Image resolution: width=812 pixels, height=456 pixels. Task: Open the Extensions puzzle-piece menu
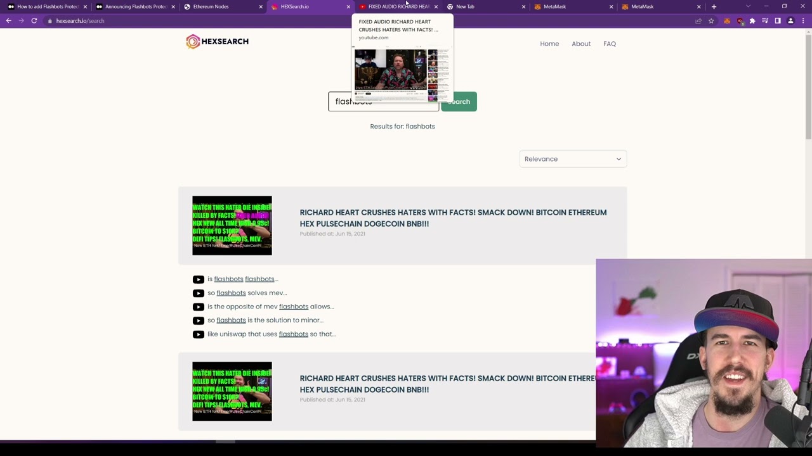coord(752,21)
